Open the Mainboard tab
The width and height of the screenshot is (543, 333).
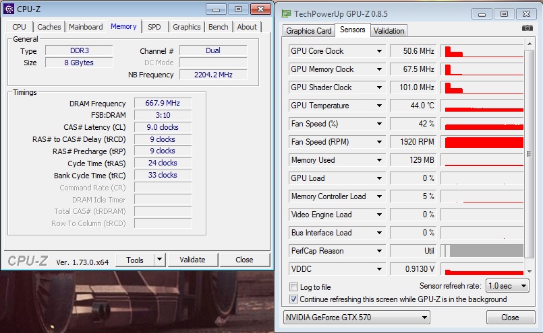click(86, 27)
